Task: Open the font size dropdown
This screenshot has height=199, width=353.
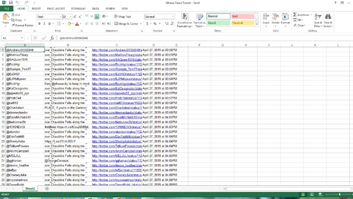Action: click(70, 17)
